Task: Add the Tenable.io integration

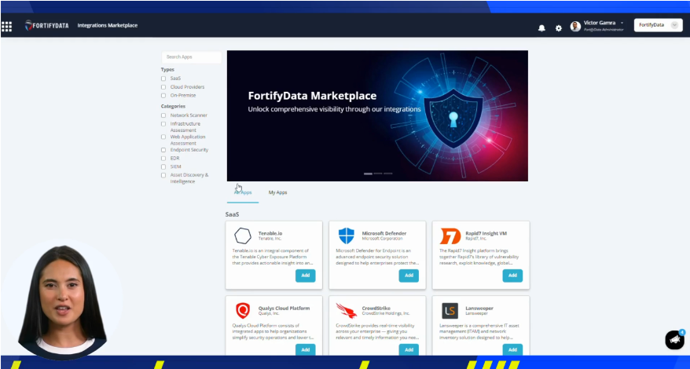Action: [306, 276]
